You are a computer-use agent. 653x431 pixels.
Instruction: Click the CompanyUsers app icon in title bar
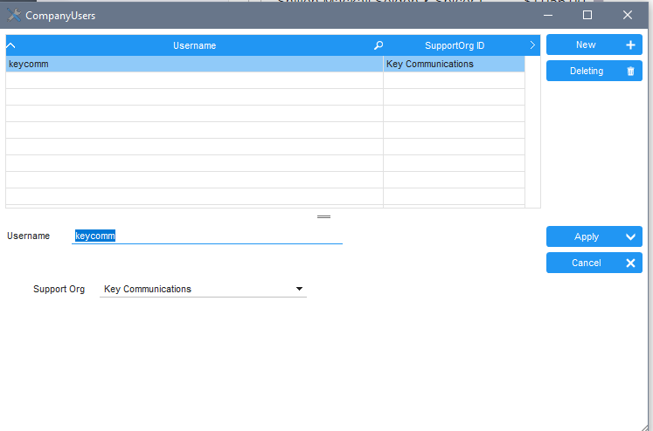(x=14, y=15)
